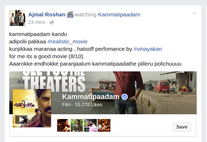This screenshot has width=207, height=142.
Task: Click the #realistic_movie hashtag
Action: pos(67,42)
